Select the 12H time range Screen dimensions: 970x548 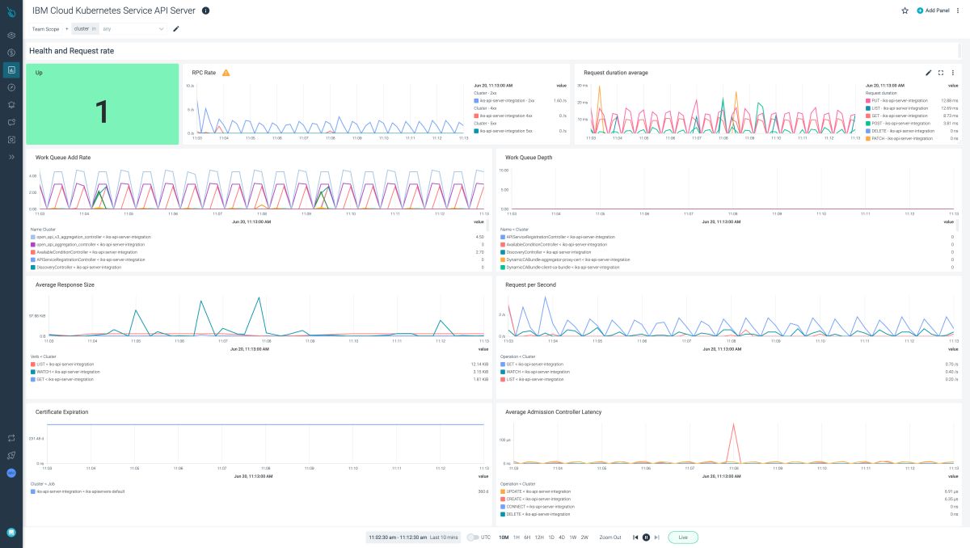point(539,537)
